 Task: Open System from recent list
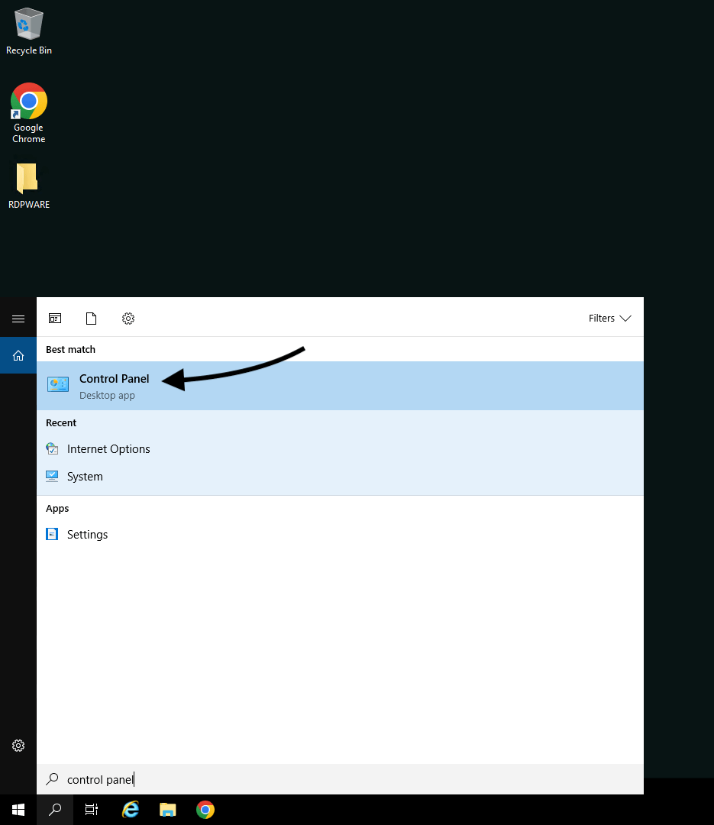[x=340, y=476]
